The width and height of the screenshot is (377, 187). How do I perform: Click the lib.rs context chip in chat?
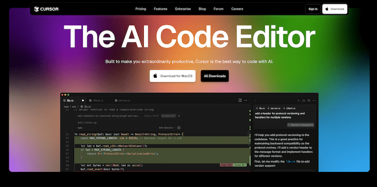tap(260, 108)
